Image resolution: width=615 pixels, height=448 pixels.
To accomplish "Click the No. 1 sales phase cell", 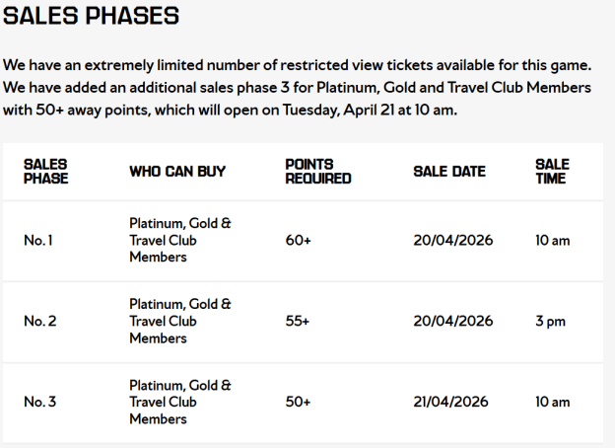I will tap(40, 241).
